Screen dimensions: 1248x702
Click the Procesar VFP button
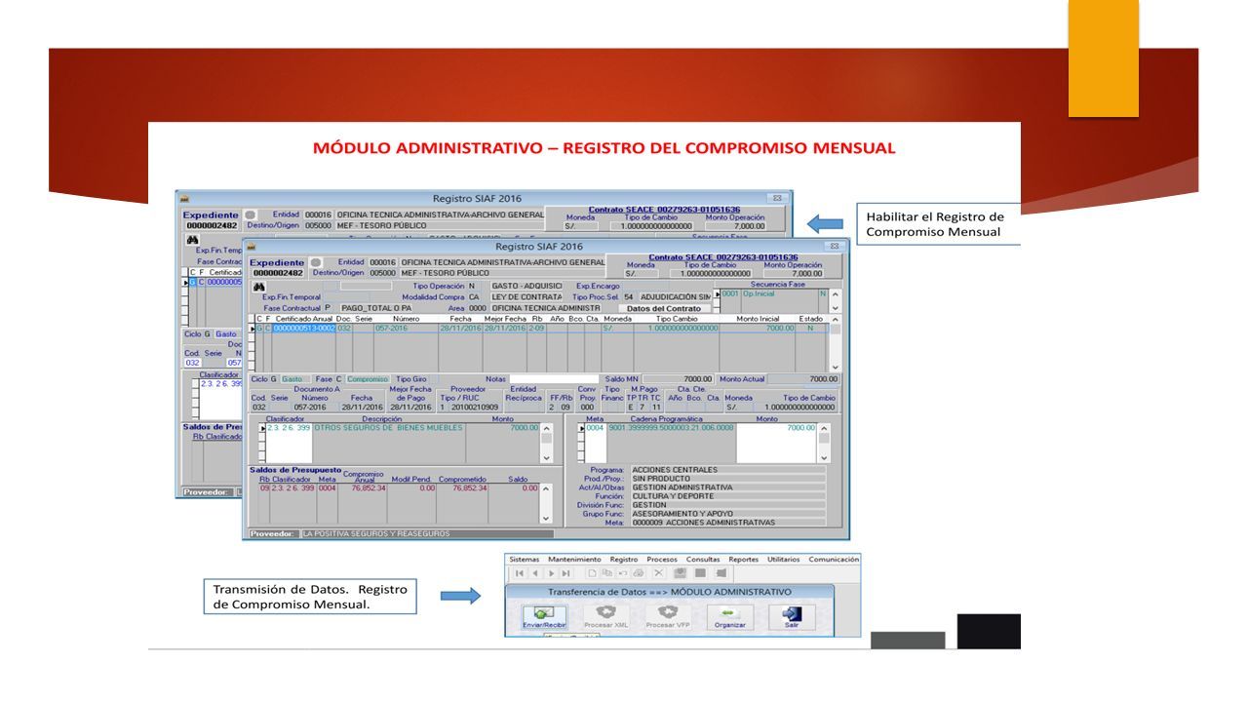tap(669, 617)
